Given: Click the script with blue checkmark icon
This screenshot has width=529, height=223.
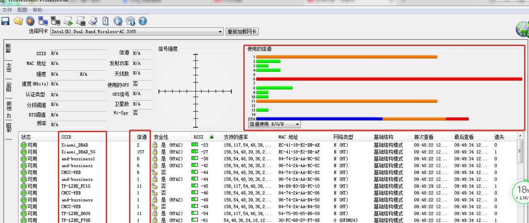Looking at the screenshot, I should 93,21.
